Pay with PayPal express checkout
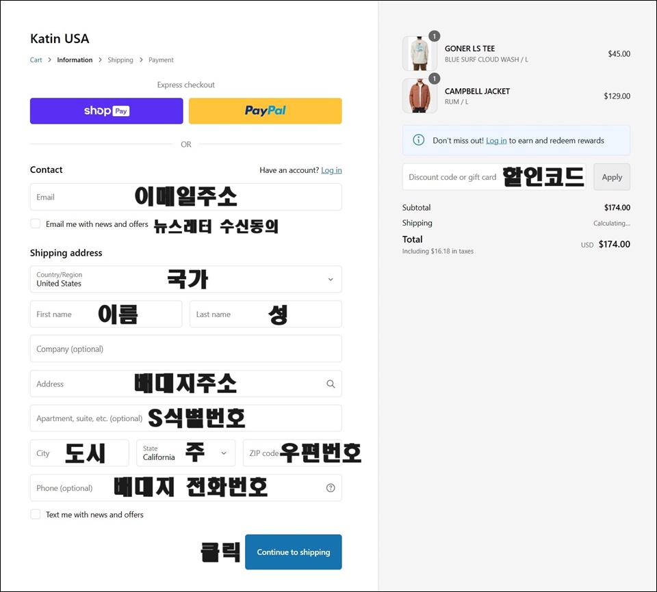The width and height of the screenshot is (657, 592). point(266,111)
